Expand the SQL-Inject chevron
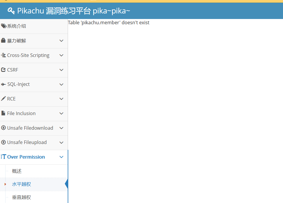Image resolution: width=283 pixels, height=203 pixels. pos(61,84)
